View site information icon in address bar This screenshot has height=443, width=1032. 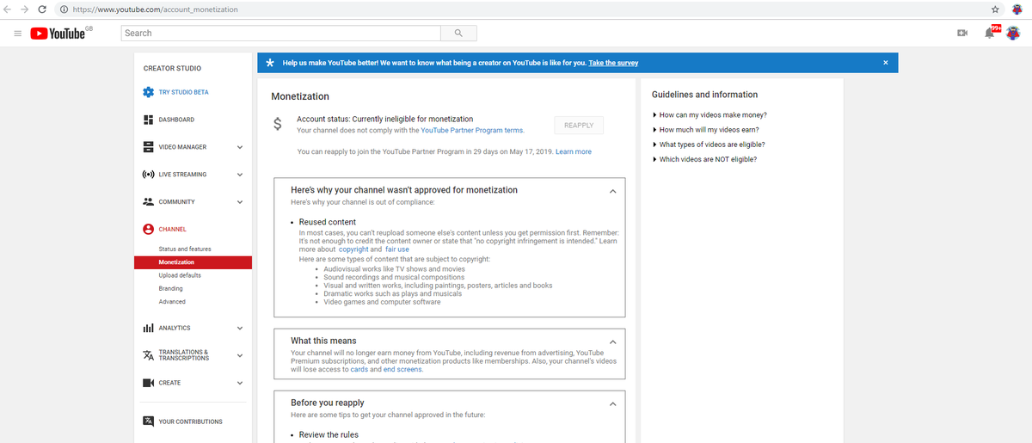click(64, 9)
